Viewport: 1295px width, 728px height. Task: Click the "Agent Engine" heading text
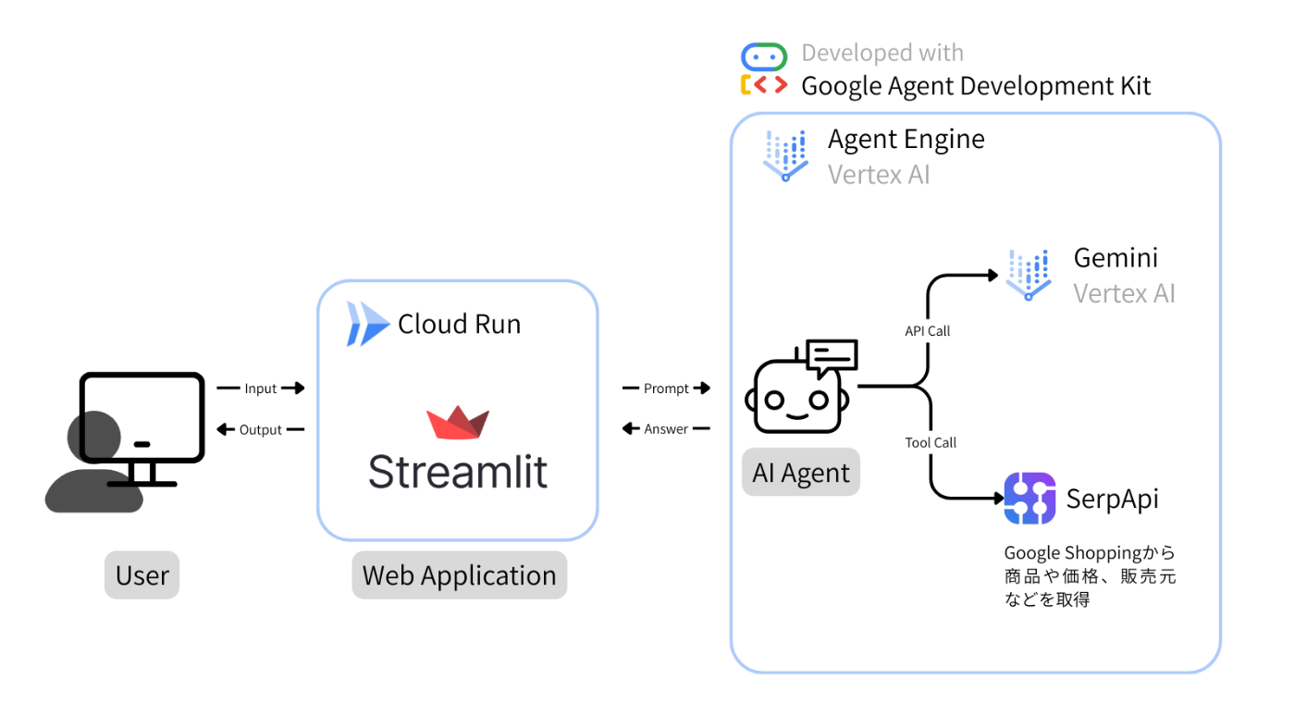pyautogui.click(x=906, y=139)
